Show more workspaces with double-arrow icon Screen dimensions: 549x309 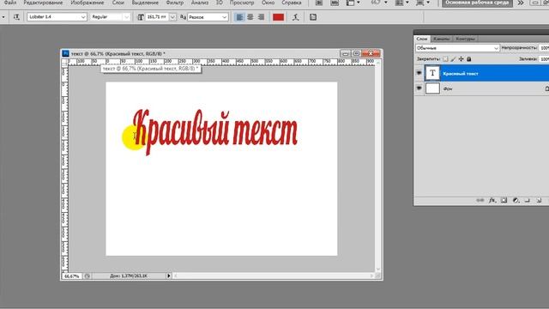click(x=521, y=3)
